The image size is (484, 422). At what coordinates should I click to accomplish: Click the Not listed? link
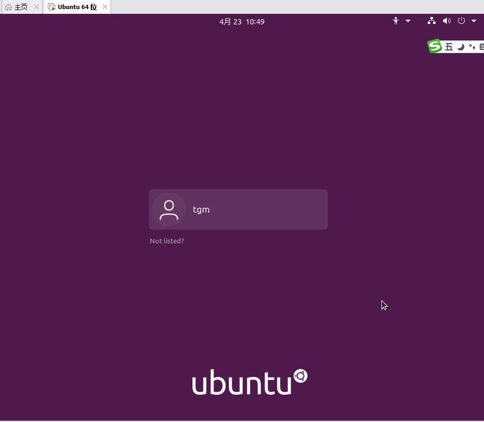pyautogui.click(x=167, y=241)
